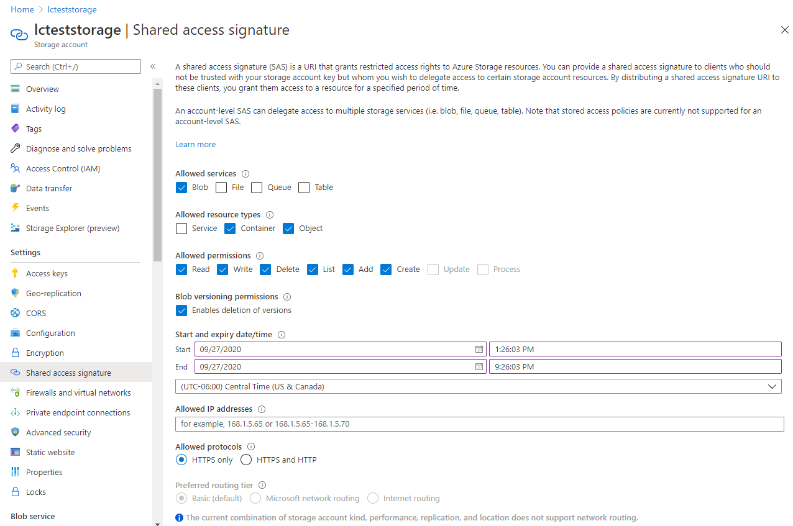Viewport: 793px width, 526px height.
Task: Enable the File service checkbox
Action: [221, 188]
